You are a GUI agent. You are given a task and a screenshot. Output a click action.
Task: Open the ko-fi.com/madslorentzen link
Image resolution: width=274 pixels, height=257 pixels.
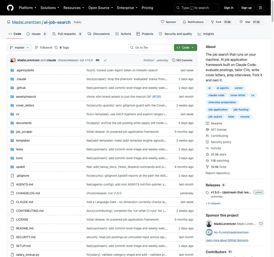point(231,232)
